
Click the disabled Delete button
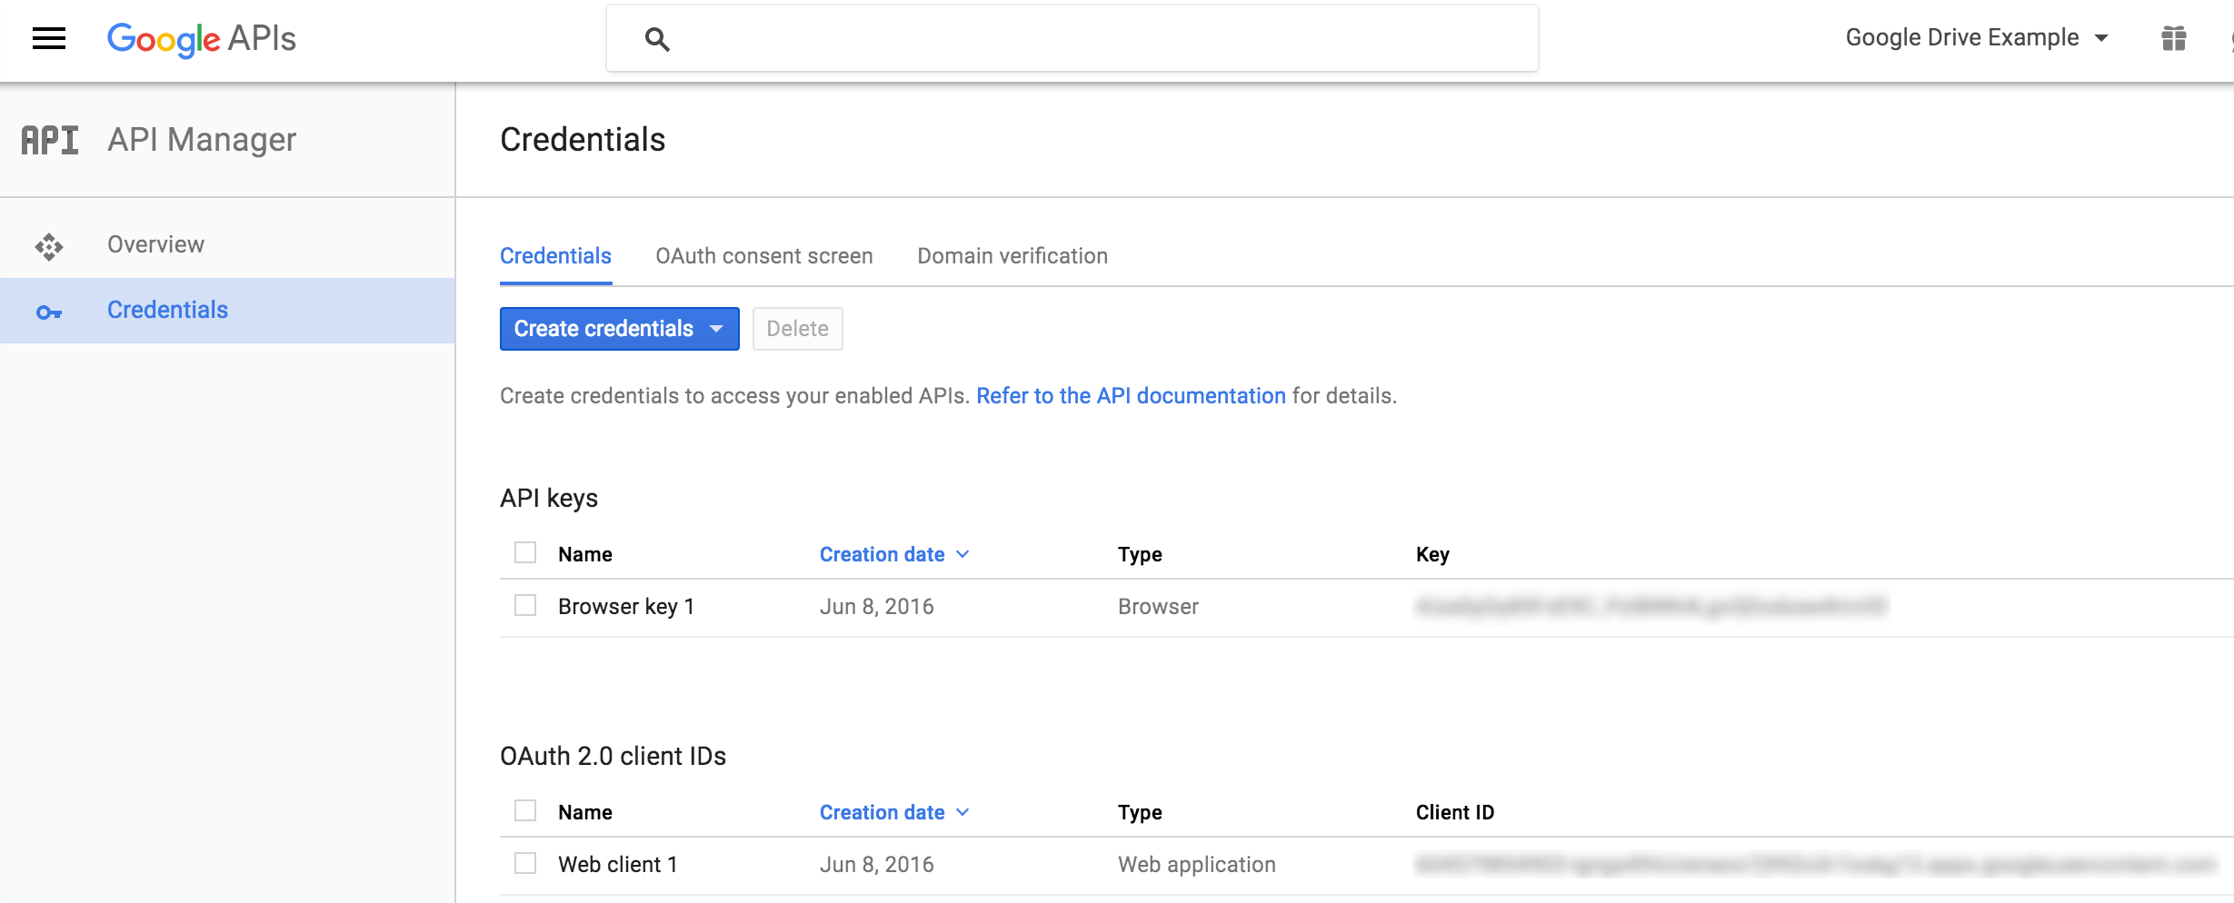[797, 328]
